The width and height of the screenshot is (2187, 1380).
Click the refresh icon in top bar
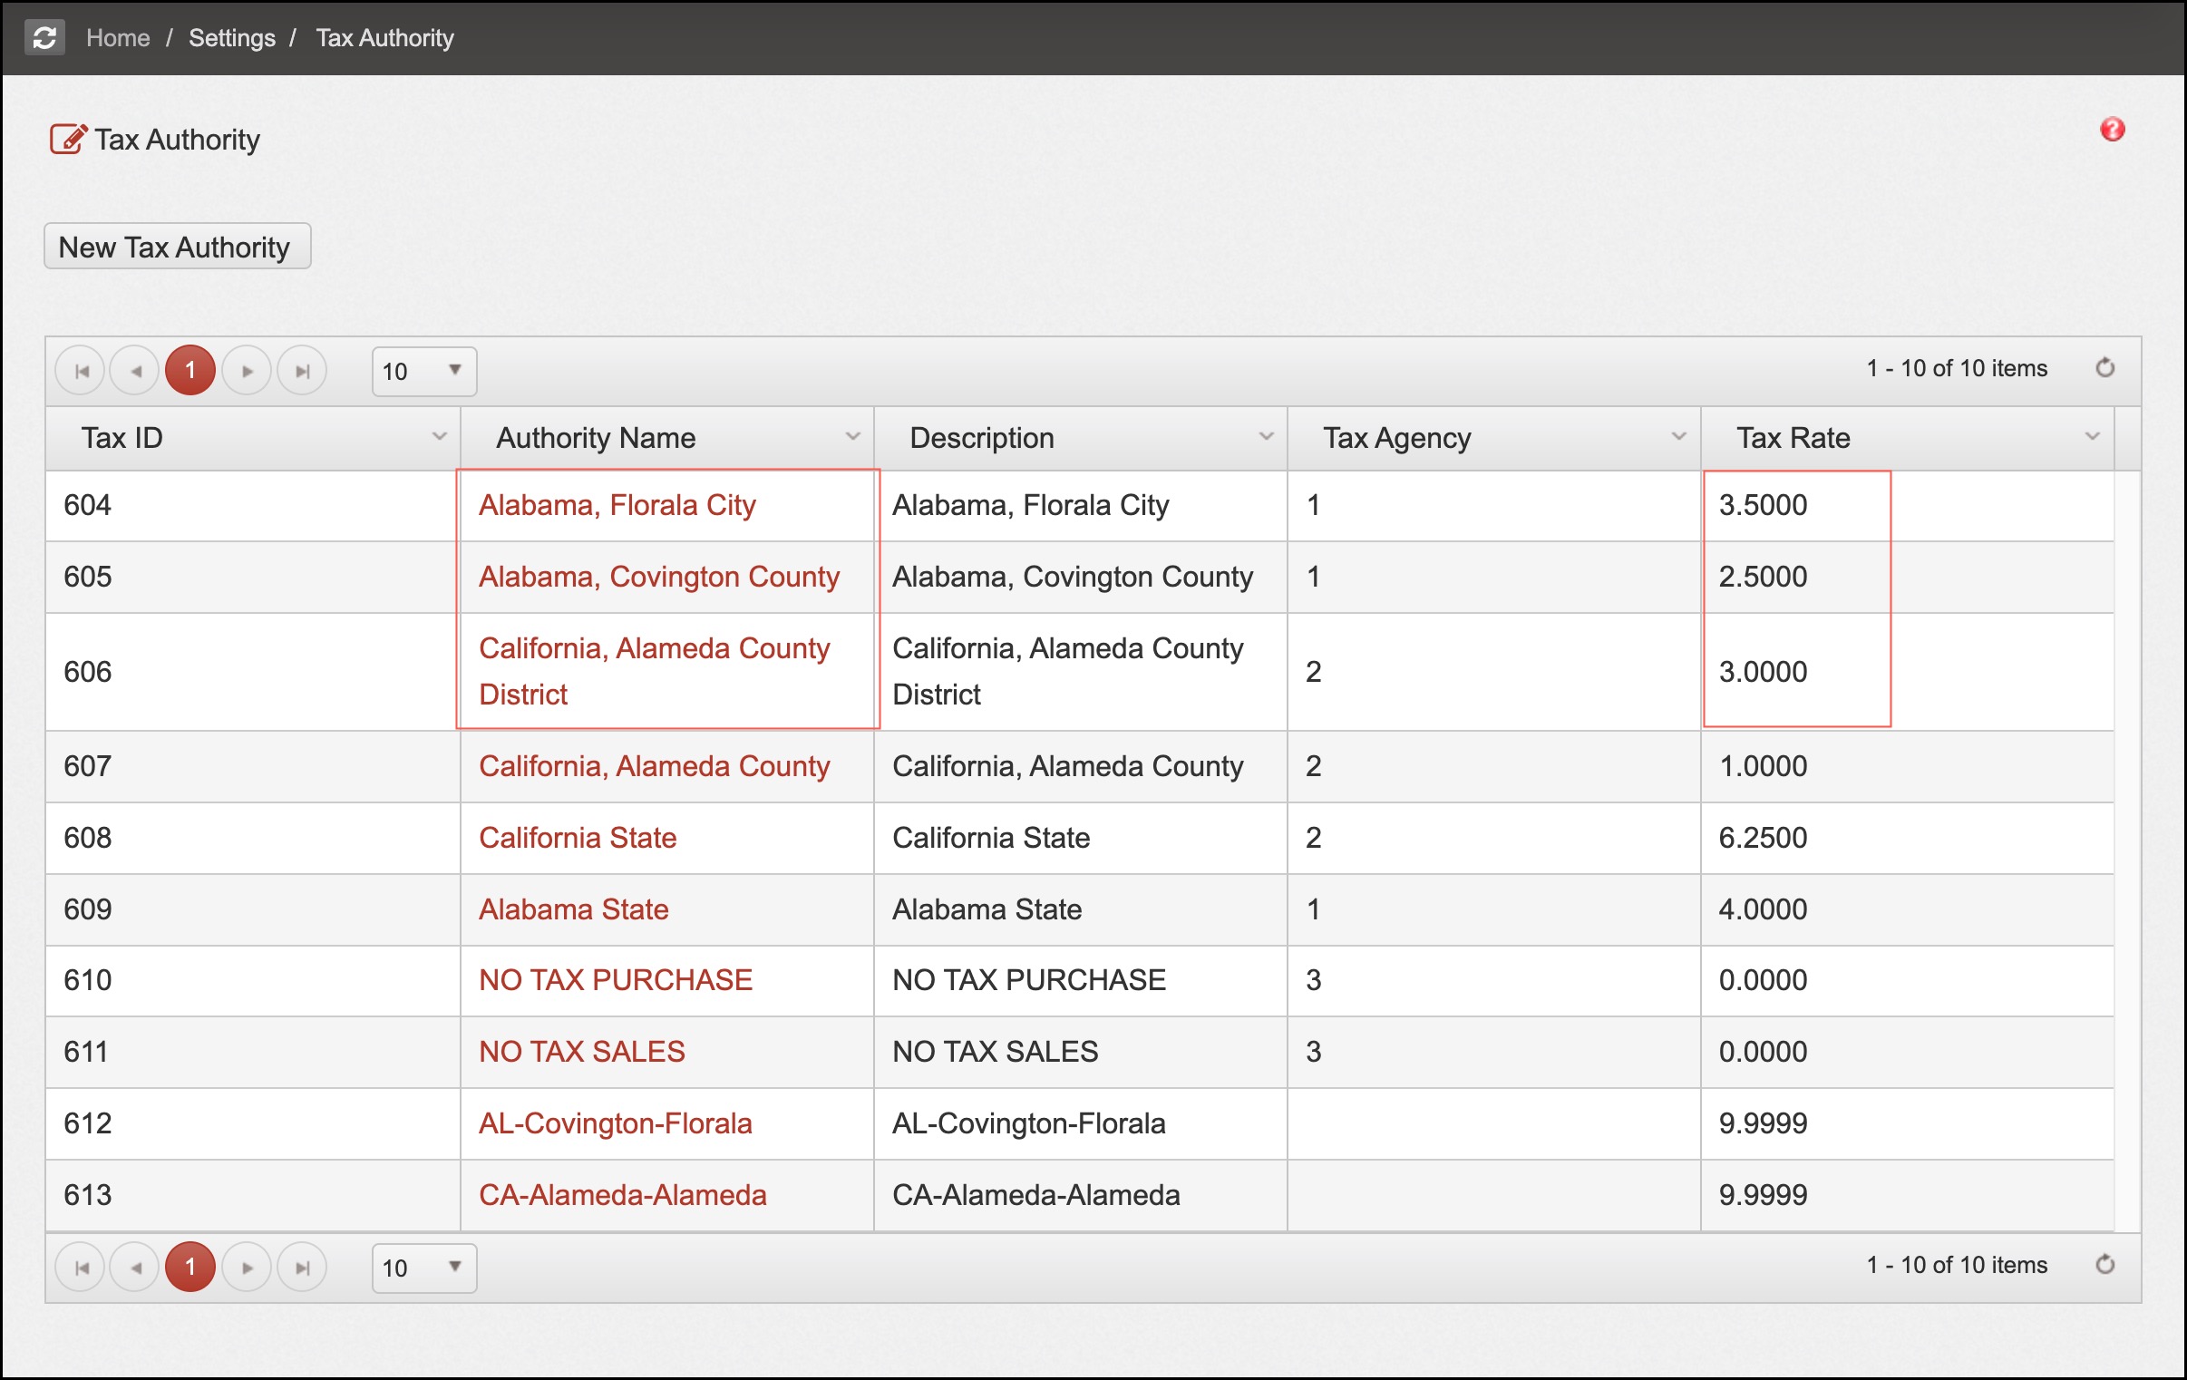[44, 37]
